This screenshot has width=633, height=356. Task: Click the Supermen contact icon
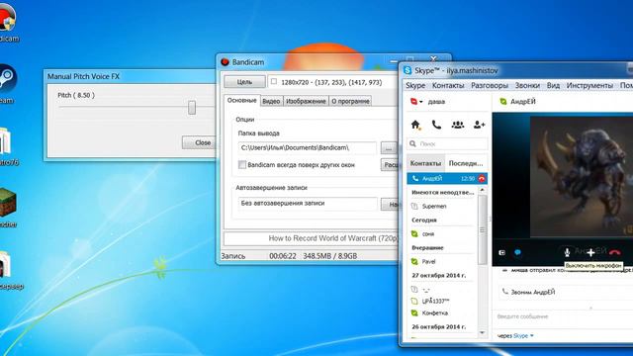(x=414, y=207)
